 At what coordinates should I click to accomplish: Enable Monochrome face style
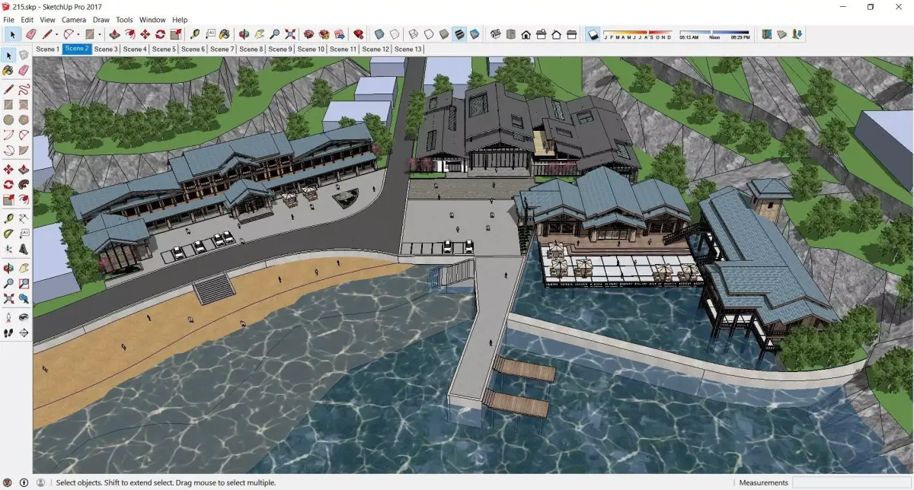coord(474,34)
